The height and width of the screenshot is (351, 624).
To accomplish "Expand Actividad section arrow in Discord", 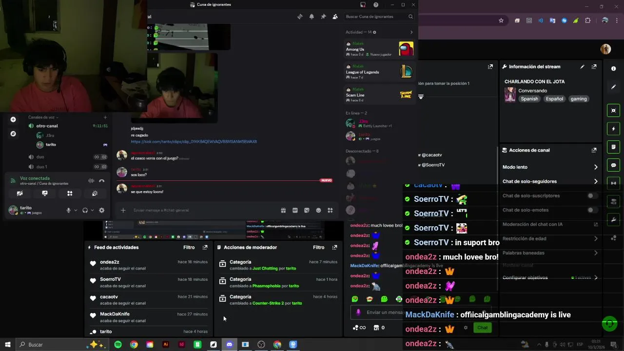I will point(411,32).
